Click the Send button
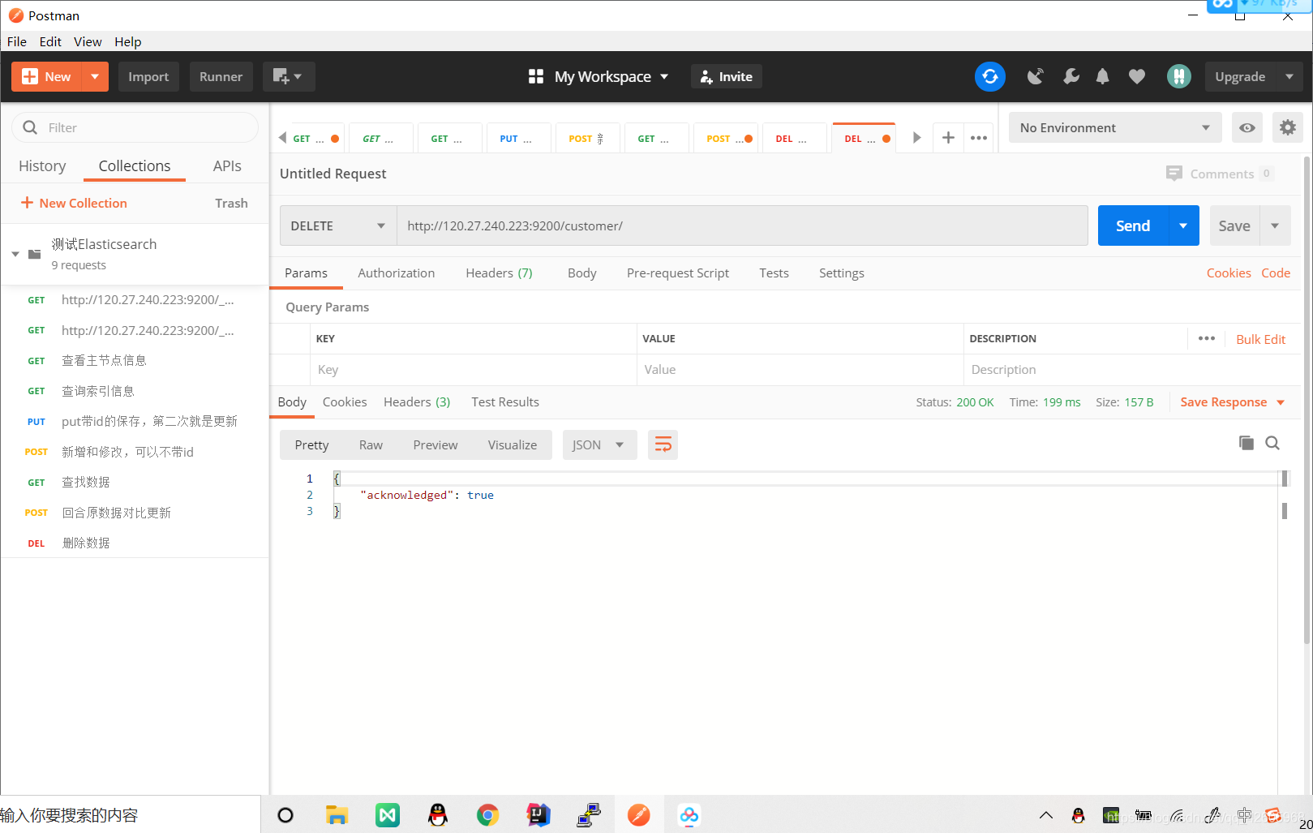This screenshot has height=833, width=1313. (1133, 225)
